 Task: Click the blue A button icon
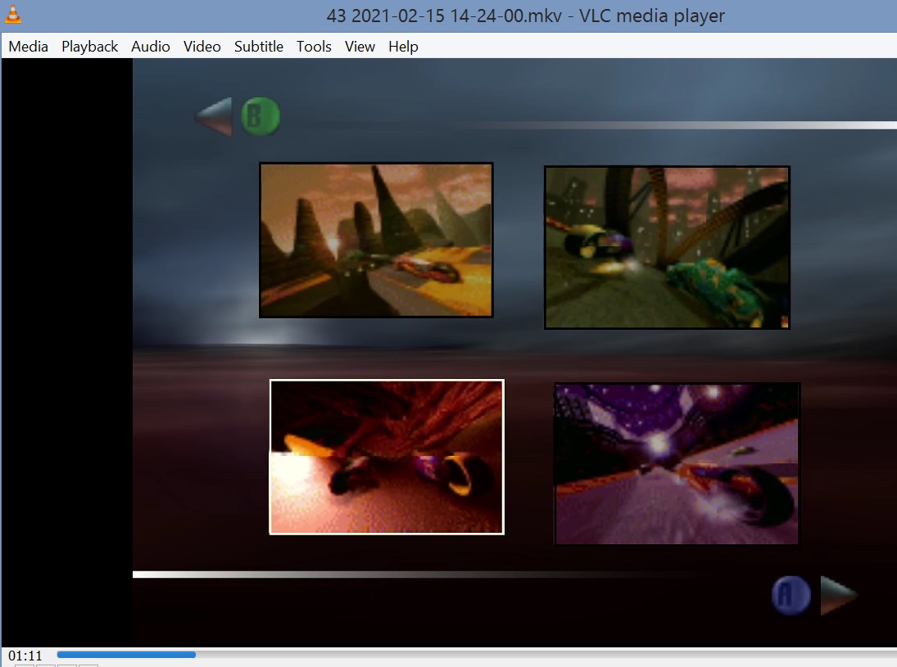pyautogui.click(x=791, y=596)
